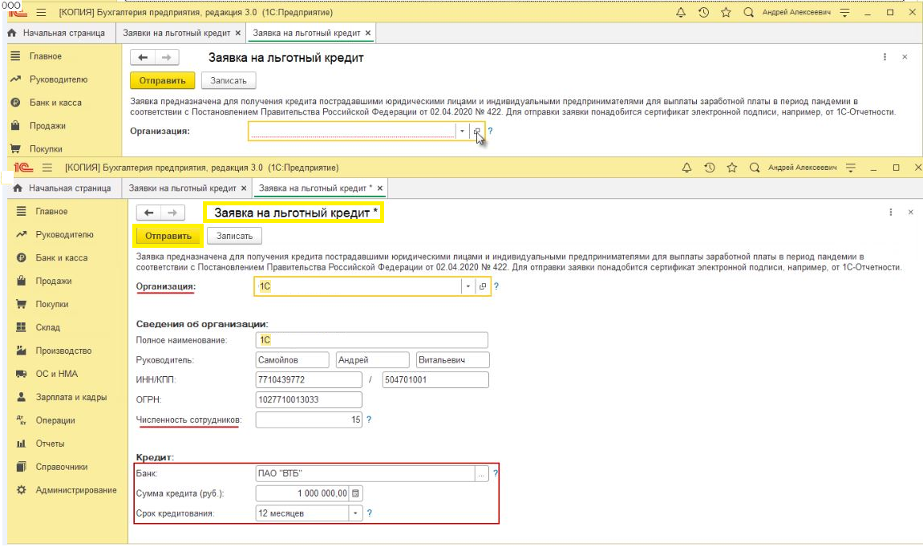Click 'Записать' button in upper form
The image size is (923, 547).
229,81
